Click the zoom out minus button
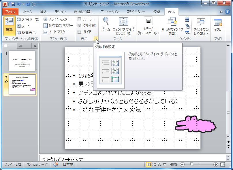The height and width of the screenshot is (170, 233). (182, 165)
